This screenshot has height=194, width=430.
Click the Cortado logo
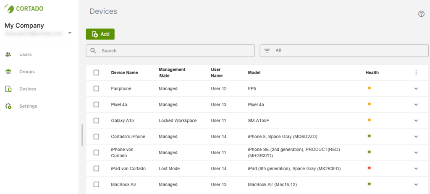[24, 8]
